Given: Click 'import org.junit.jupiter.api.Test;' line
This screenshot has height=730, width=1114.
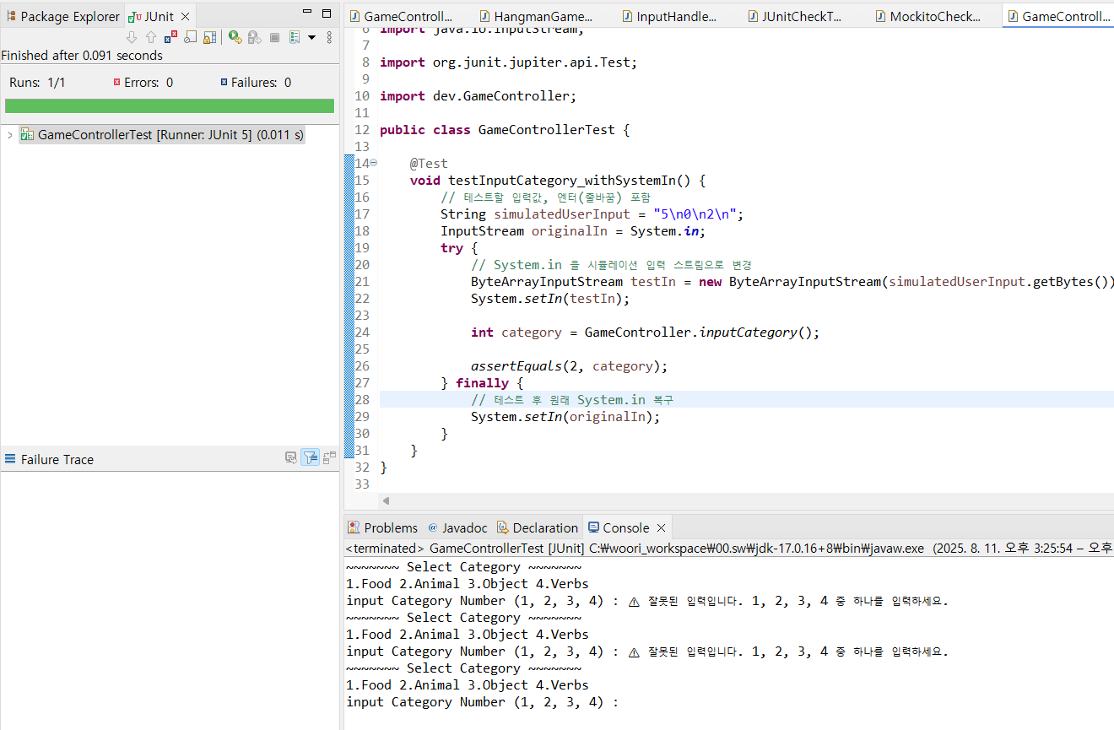Looking at the screenshot, I should click(508, 62).
